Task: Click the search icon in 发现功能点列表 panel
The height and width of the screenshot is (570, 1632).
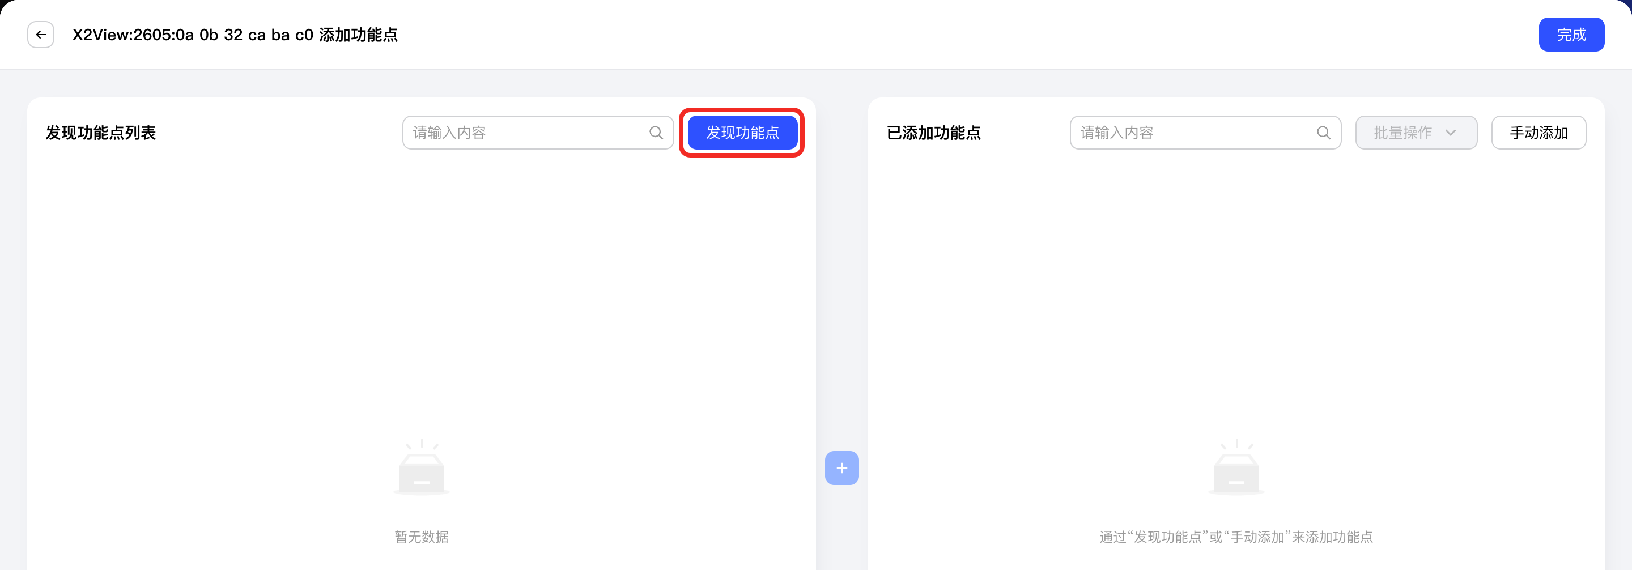Action: point(656,133)
